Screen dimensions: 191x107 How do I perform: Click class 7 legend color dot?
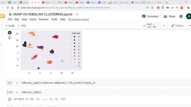(x=74, y=59)
